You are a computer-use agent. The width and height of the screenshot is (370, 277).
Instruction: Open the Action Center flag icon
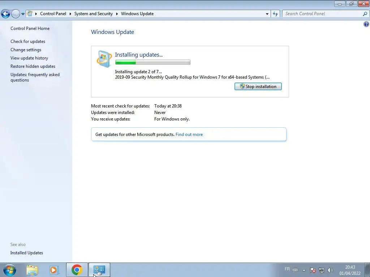[x=313, y=270]
